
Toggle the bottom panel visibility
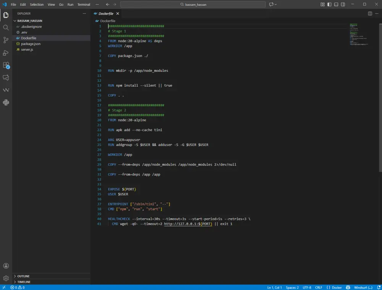coord(336,5)
